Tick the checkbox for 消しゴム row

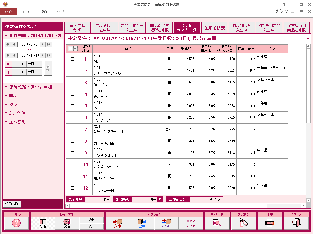(x=72, y=82)
